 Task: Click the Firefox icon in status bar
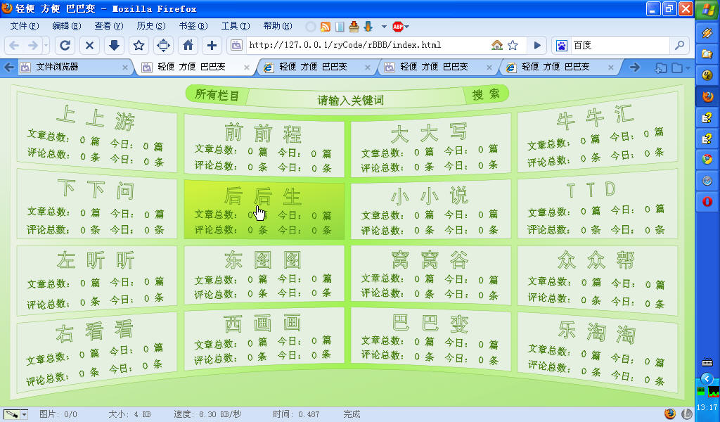pos(670,414)
